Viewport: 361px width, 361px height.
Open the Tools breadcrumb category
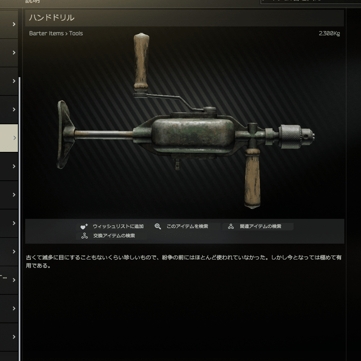click(76, 33)
